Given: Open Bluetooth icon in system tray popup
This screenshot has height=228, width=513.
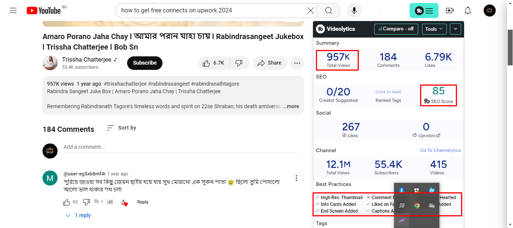Looking at the screenshot, I should (401, 190).
